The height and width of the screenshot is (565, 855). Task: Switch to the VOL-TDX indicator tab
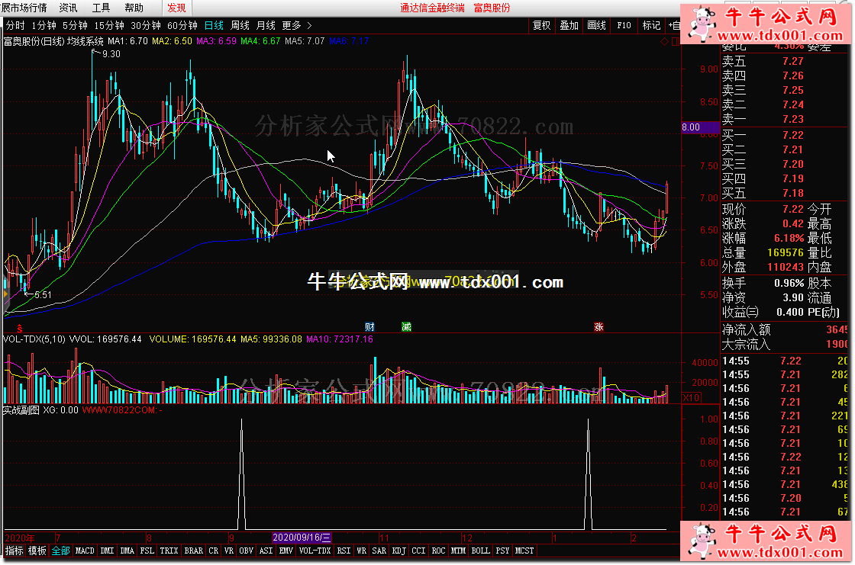click(315, 551)
